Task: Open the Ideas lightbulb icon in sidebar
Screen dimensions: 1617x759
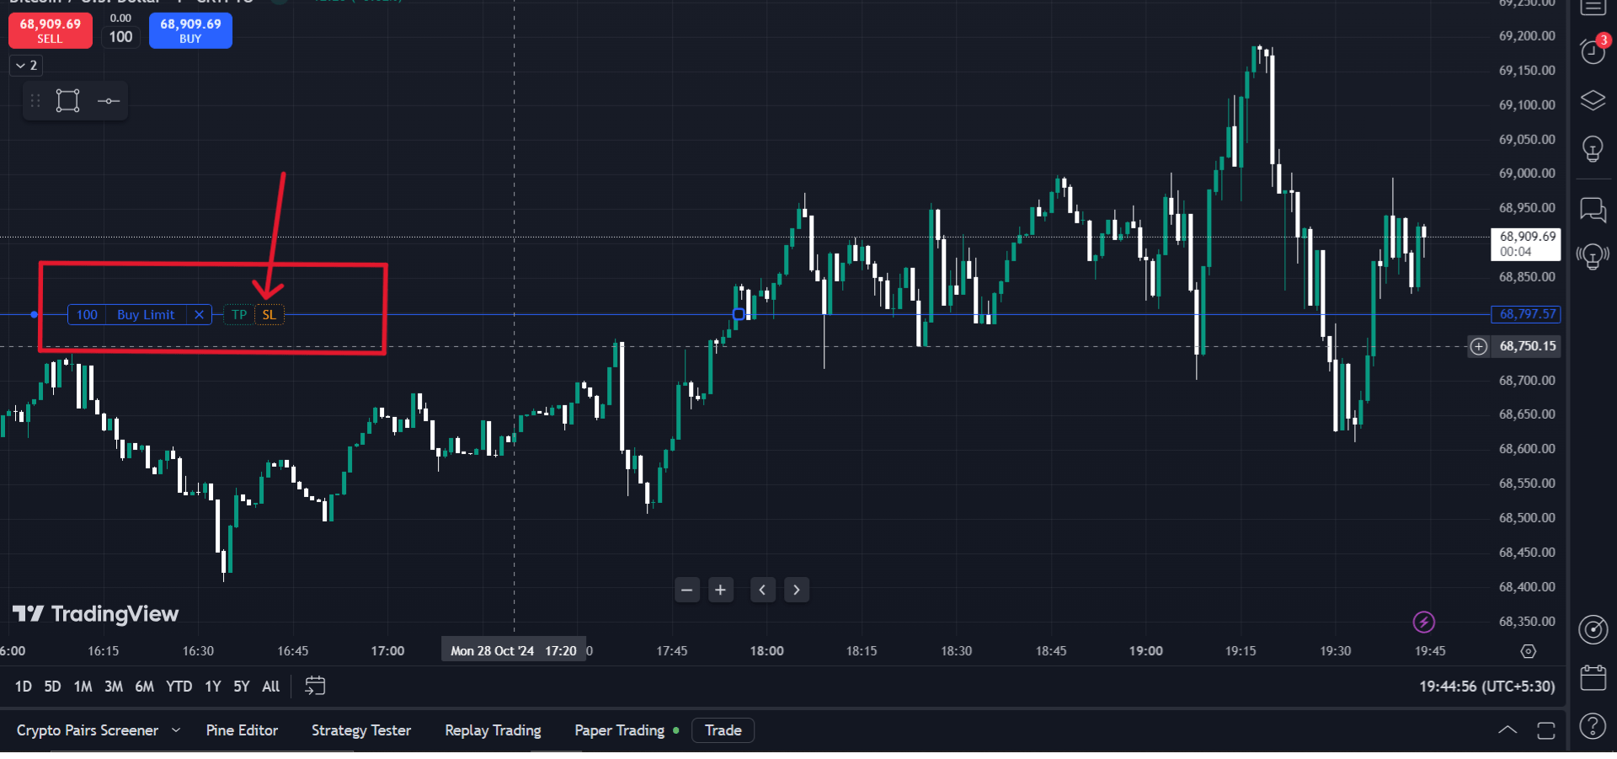Action: [x=1593, y=149]
